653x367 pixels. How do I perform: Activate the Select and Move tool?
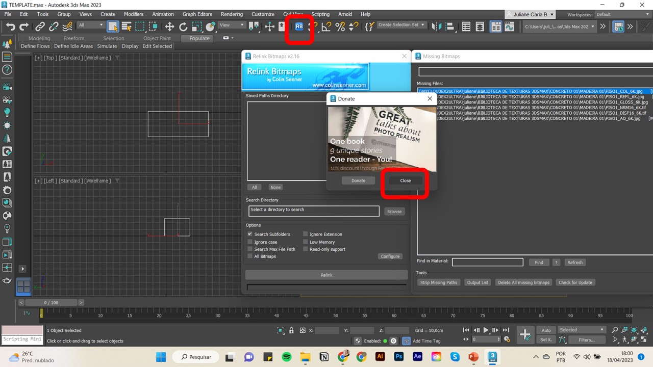tap(169, 26)
